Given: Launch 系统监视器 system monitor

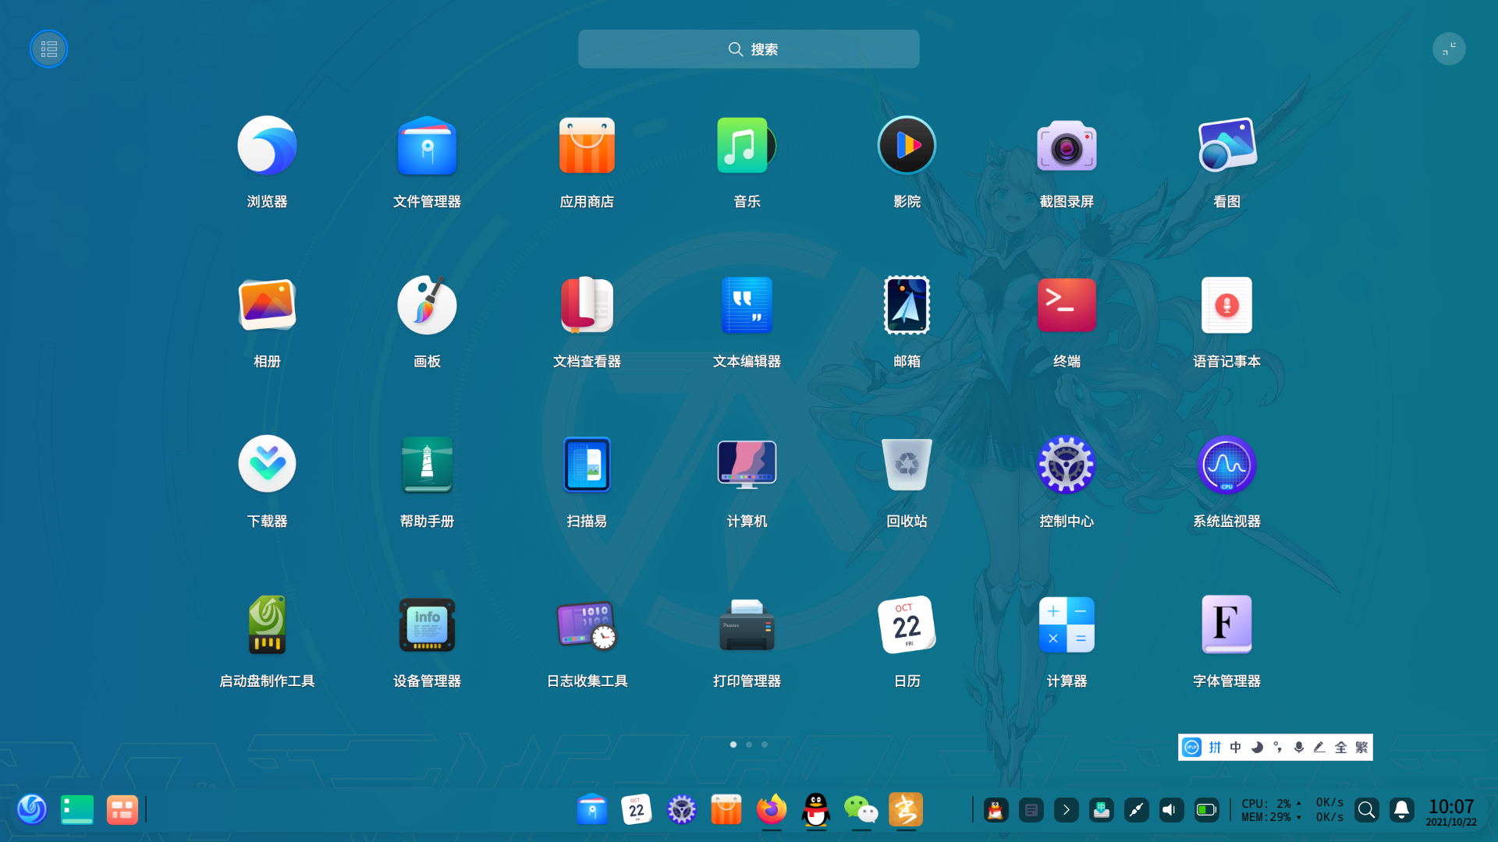Looking at the screenshot, I should click(1226, 465).
